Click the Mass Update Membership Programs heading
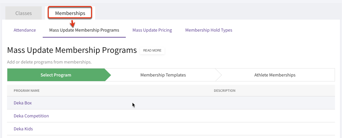Image resolution: width=342 pixels, height=138 pixels. (x=72, y=50)
